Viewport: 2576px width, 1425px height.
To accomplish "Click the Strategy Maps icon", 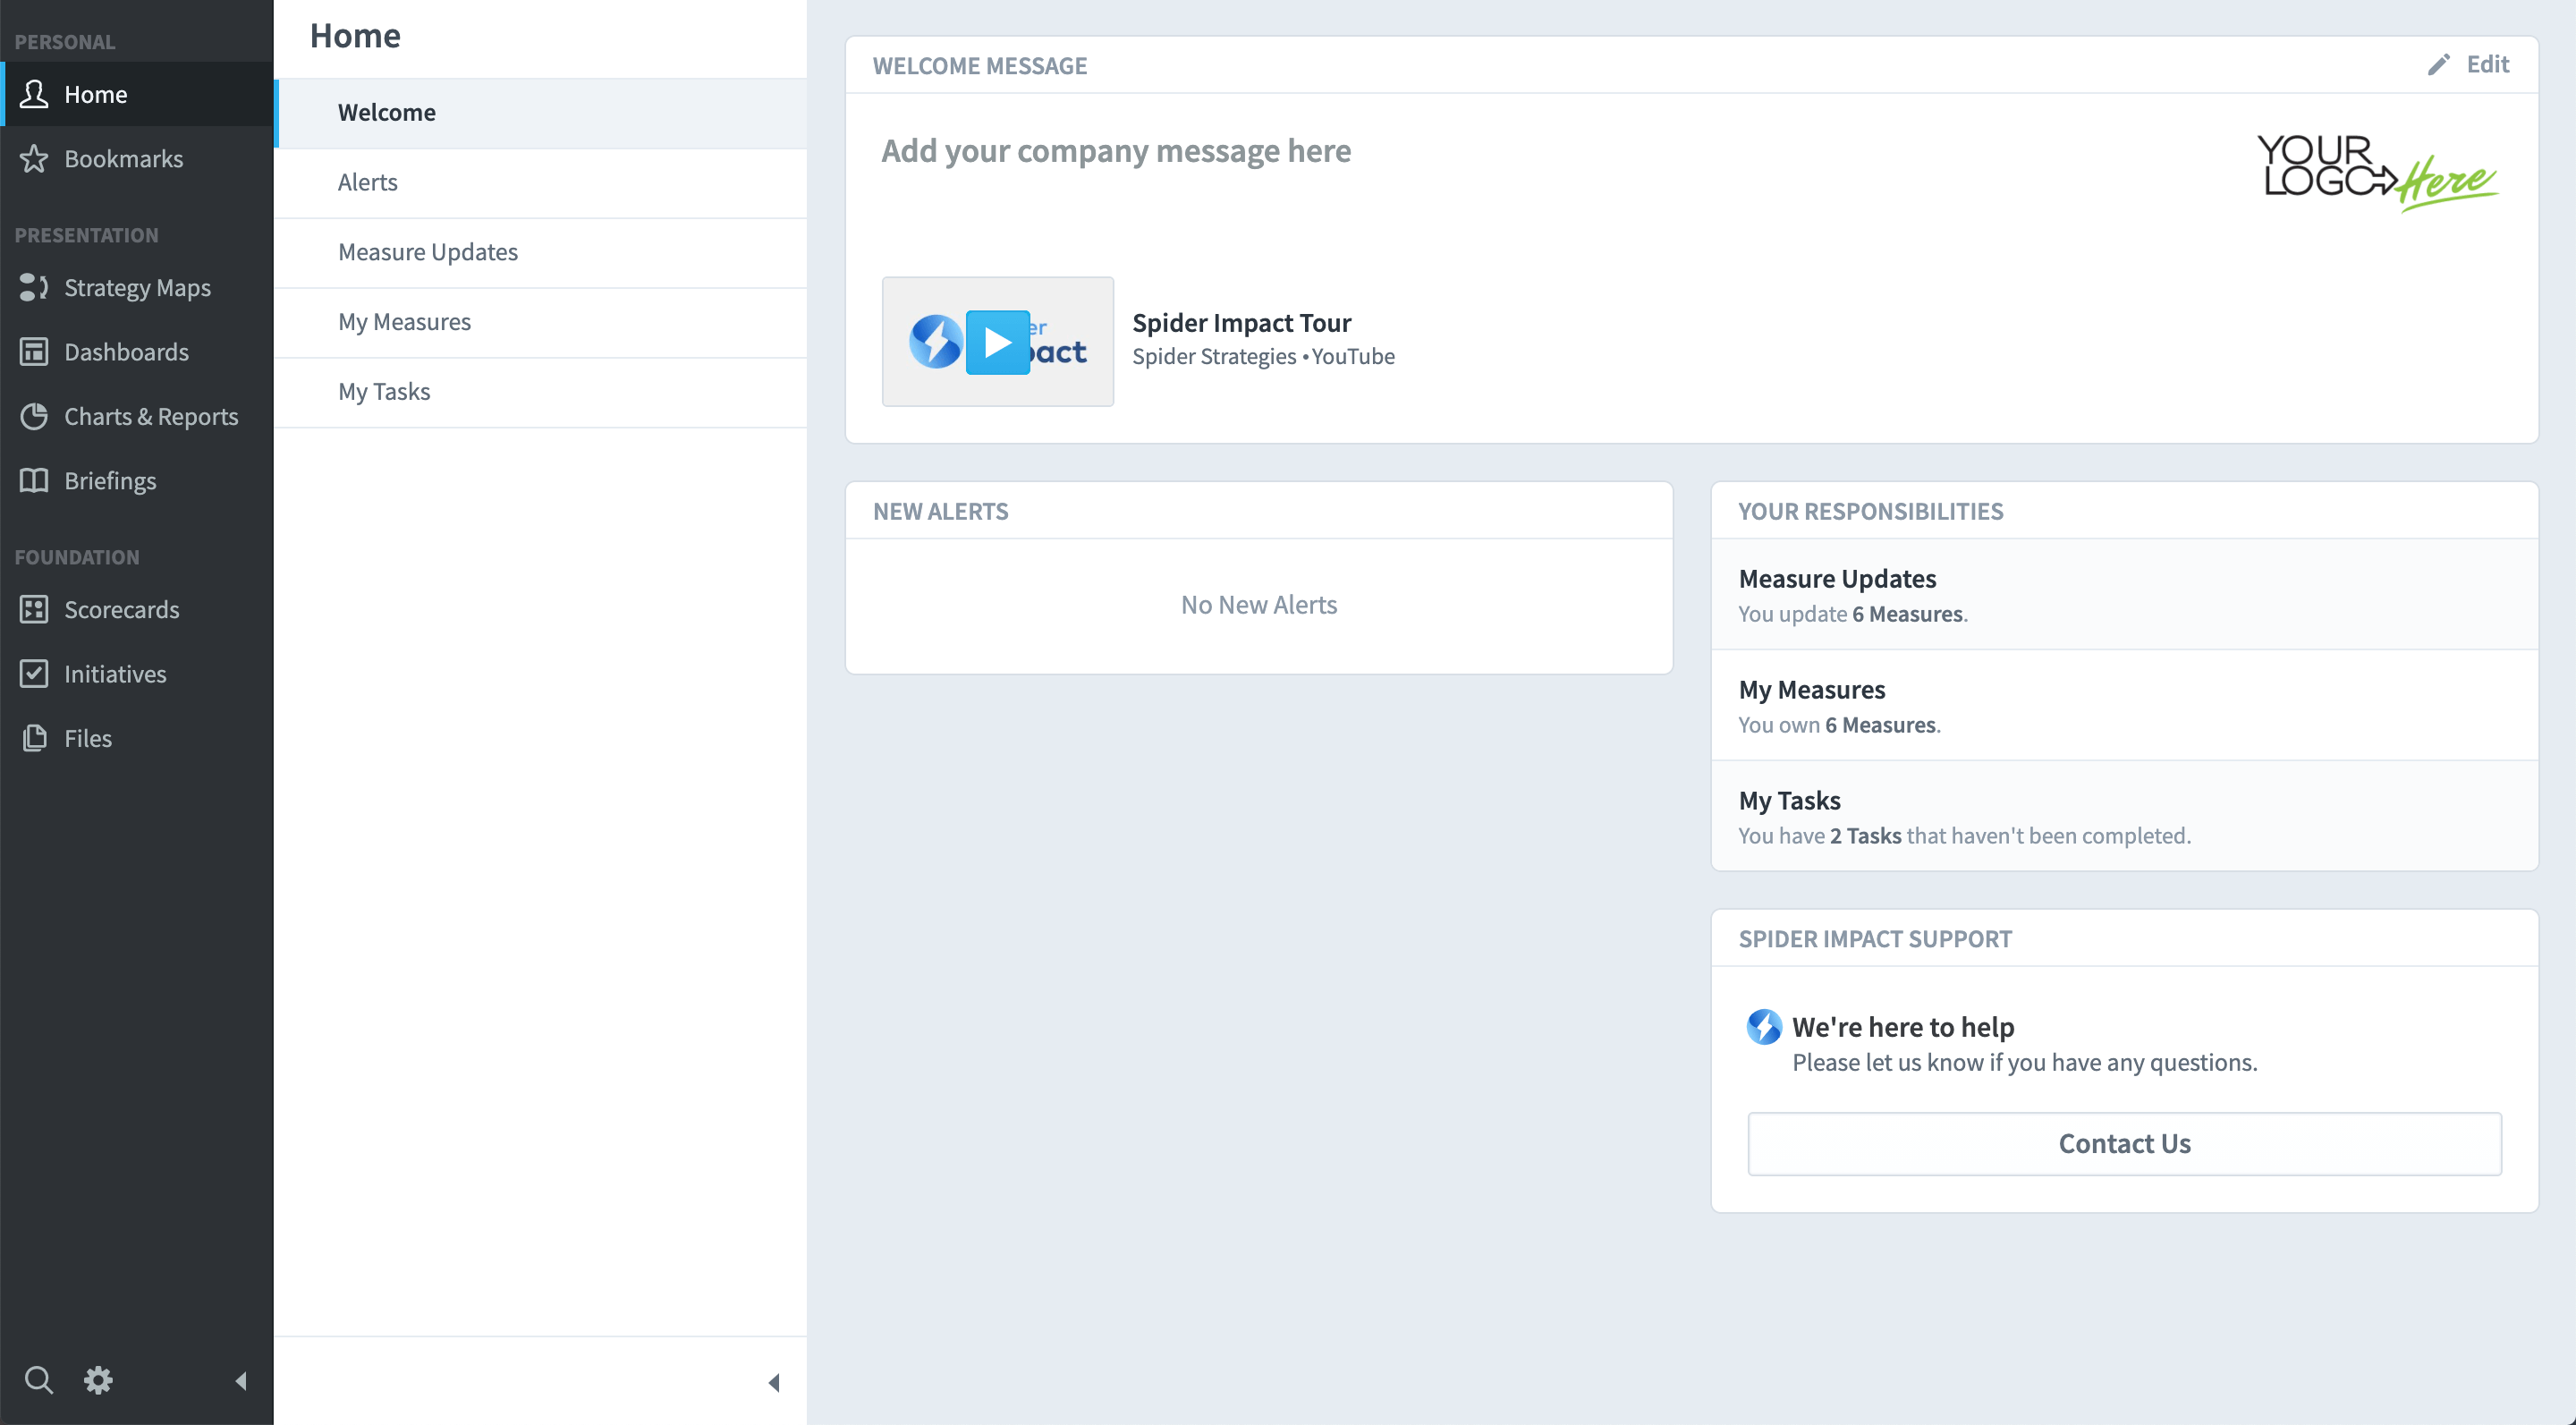I will point(34,287).
